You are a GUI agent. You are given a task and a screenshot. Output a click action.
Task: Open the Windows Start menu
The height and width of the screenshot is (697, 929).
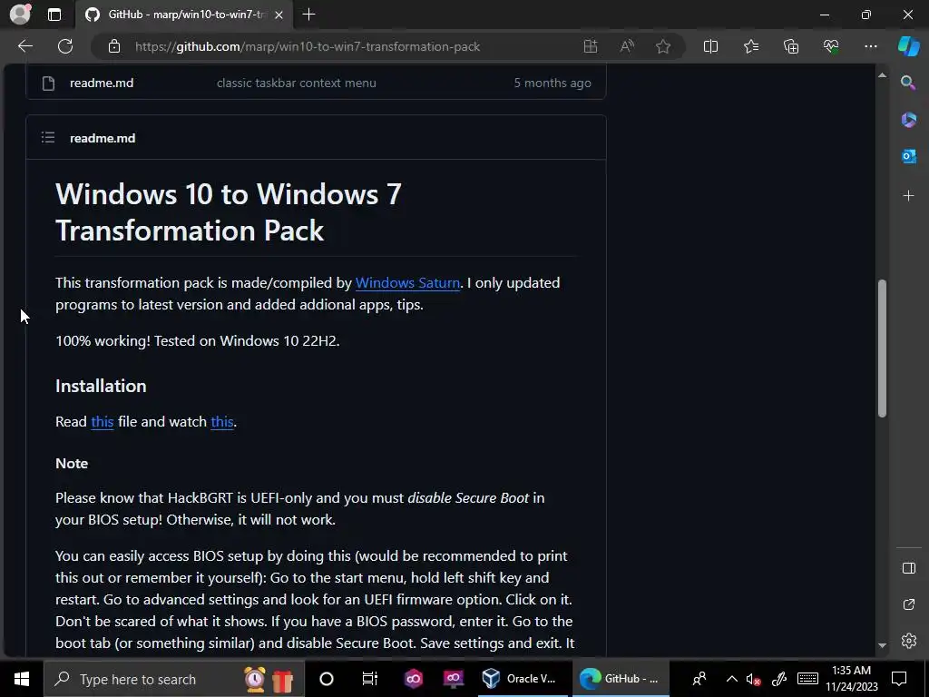22,679
